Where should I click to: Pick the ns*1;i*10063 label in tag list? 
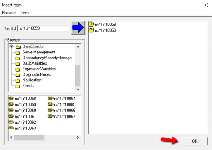coord(25,128)
